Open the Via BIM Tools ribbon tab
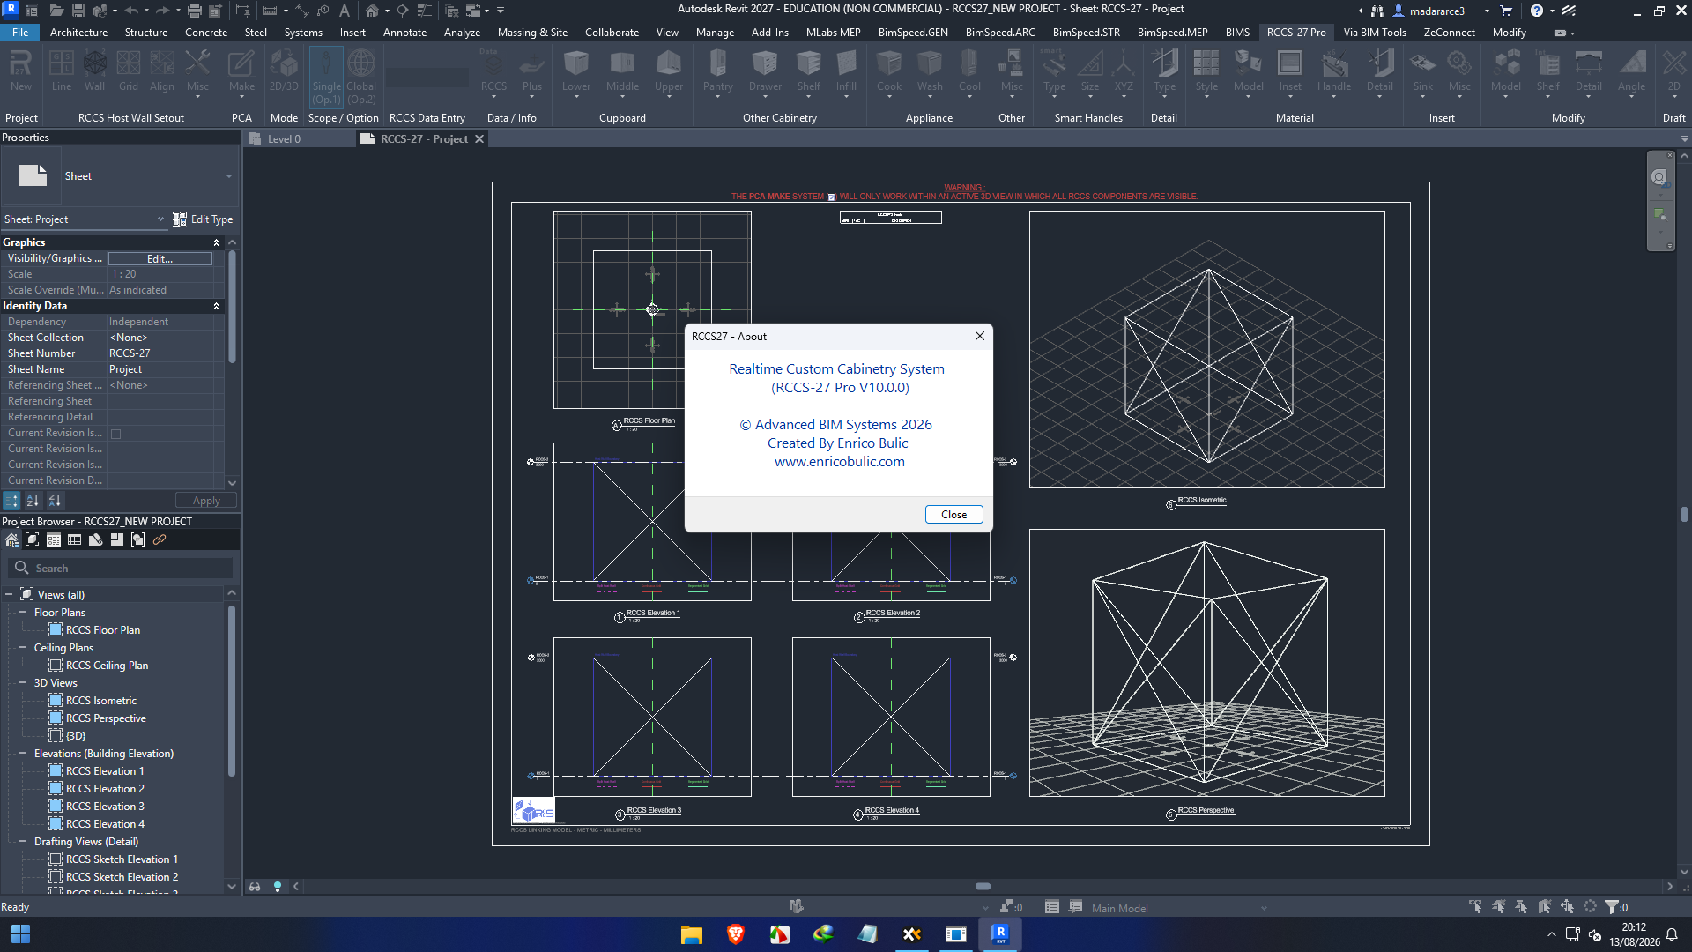The width and height of the screenshot is (1692, 952). pos(1375,33)
